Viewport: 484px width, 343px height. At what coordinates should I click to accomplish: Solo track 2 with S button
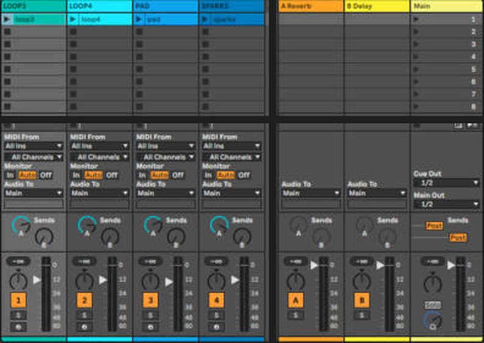[x=84, y=316]
